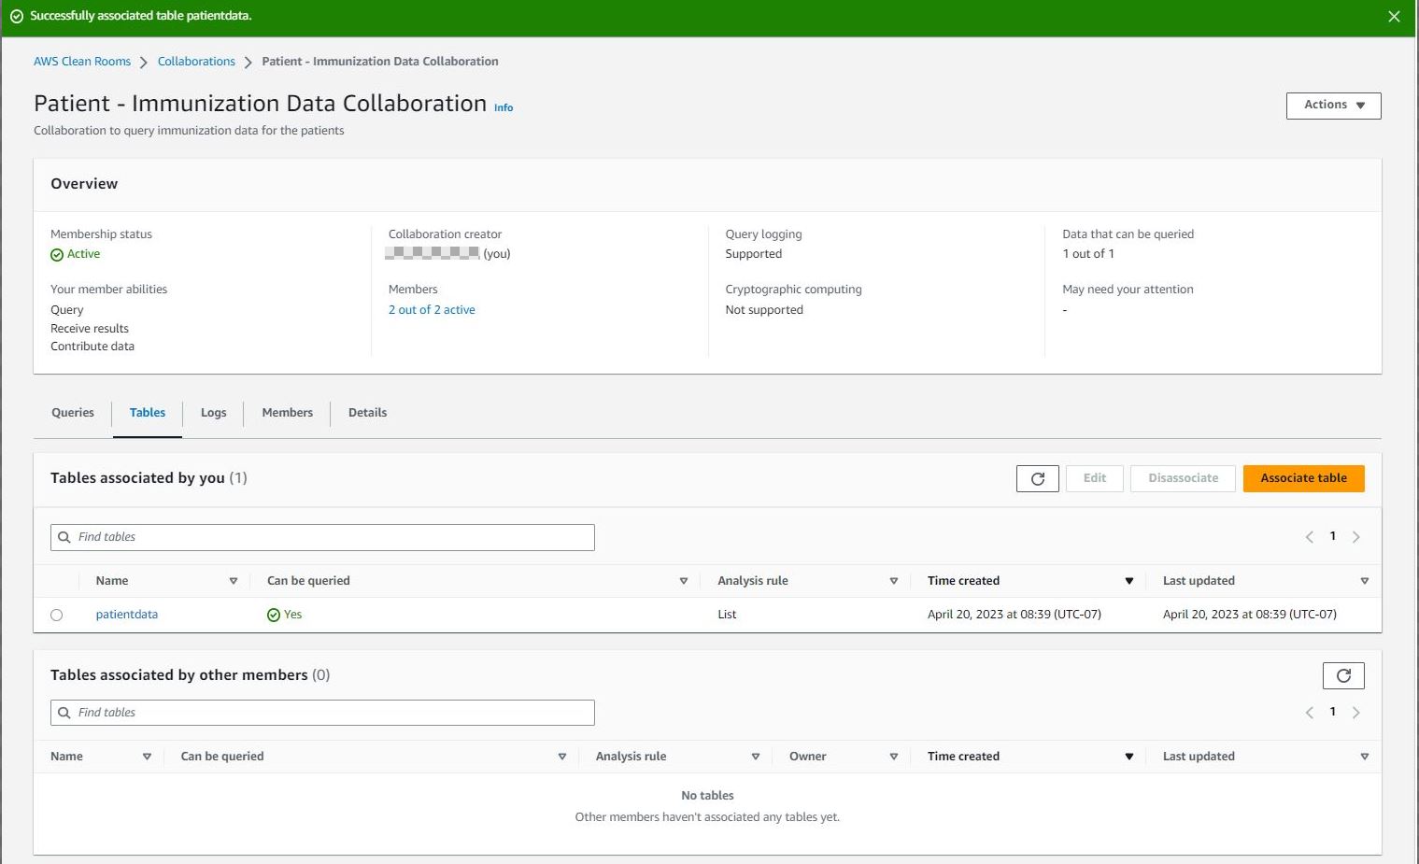This screenshot has height=864, width=1419.
Task: Refresh the Tables associated by other members list
Action: click(1343, 675)
